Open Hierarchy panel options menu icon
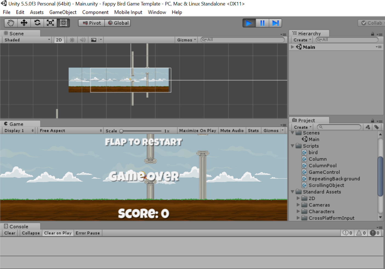 380,34
